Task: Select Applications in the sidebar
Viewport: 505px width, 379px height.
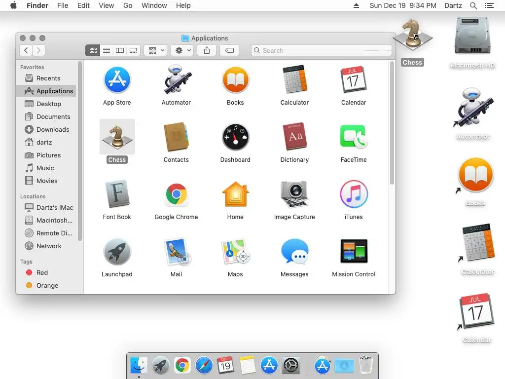Action: [46, 91]
